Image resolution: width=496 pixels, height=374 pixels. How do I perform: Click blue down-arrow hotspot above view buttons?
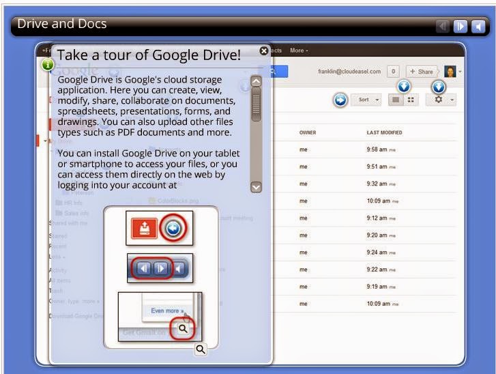click(x=404, y=86)
